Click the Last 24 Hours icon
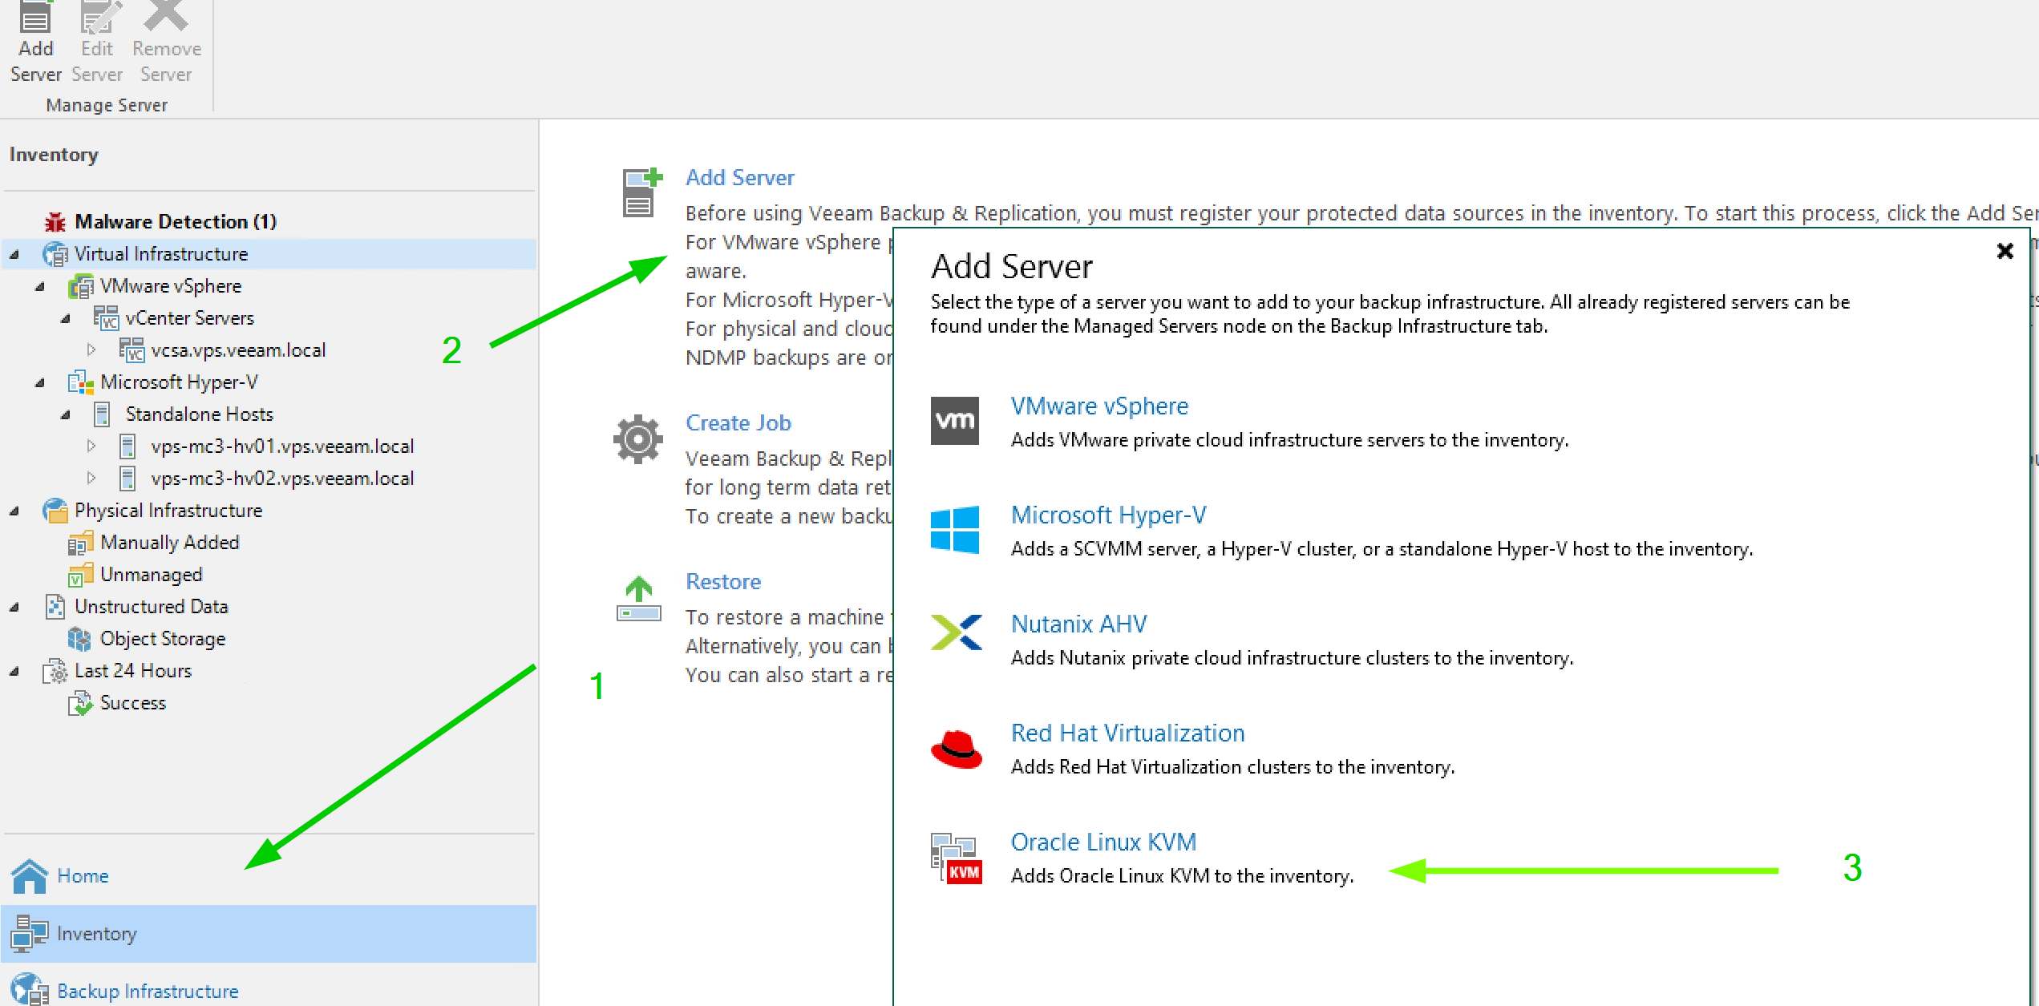This screenshot has width=2039, height=1006. tap(55, 672)
